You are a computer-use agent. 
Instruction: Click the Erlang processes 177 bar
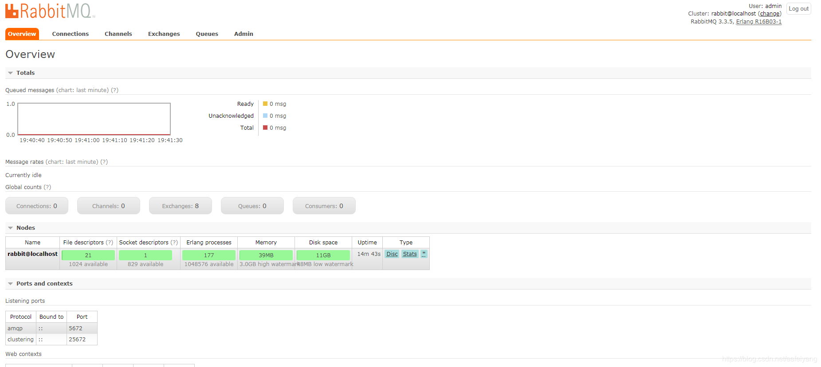pos(209,255)
